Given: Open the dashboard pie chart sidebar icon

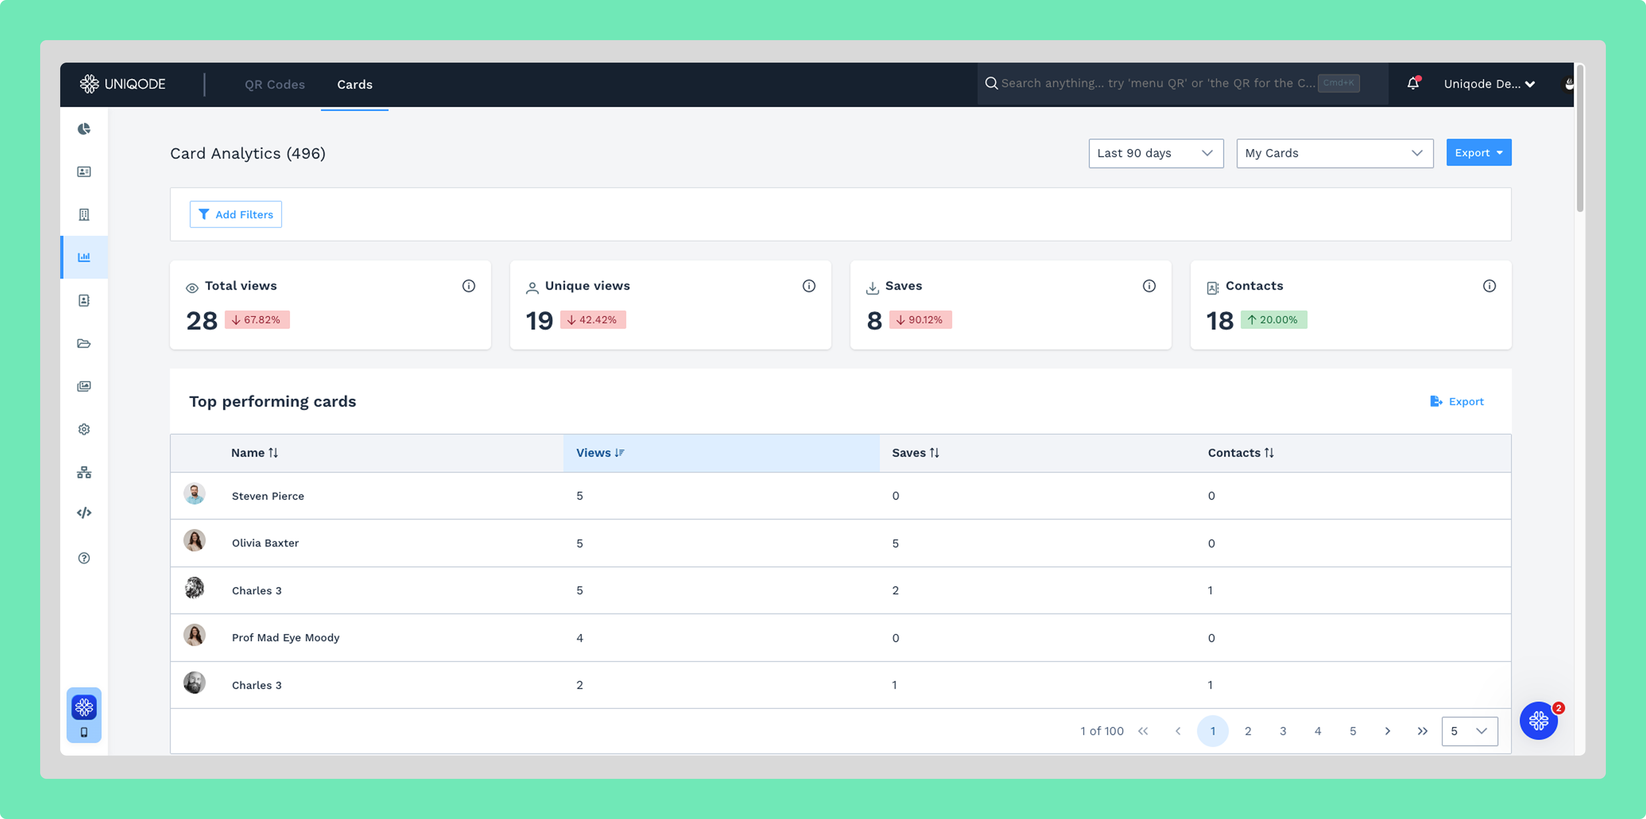Looking at the screenshot, I should 84,129.
